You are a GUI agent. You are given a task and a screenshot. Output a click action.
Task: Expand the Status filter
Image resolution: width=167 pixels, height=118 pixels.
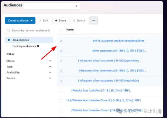pos(50,61)
